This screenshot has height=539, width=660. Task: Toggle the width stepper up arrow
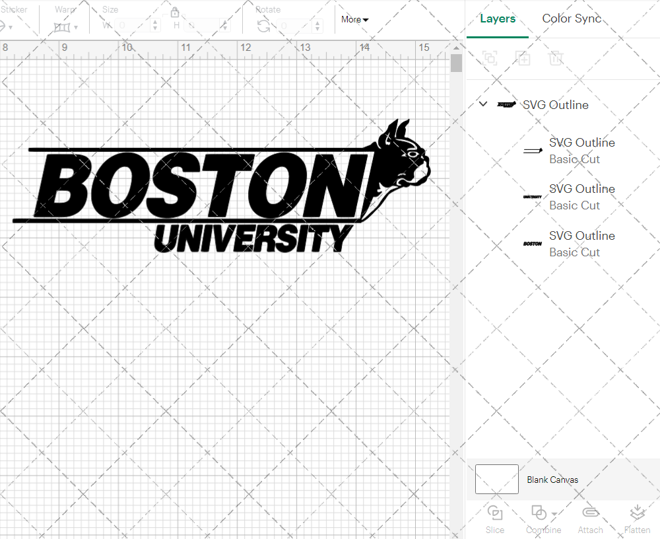pos(156,22)
